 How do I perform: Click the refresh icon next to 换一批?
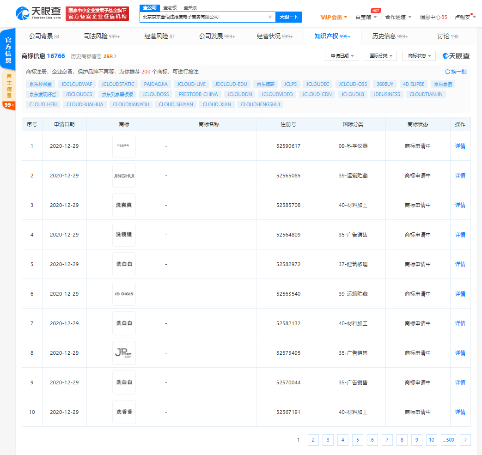click(447, 72)
